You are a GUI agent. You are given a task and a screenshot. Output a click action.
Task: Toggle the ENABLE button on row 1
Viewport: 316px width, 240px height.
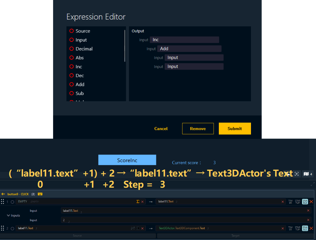305,202
